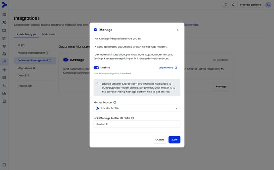Screen dimensions: 274x170
Task: Open the dashboard grid icon in sidebar
Action: (x=4, y=15)
